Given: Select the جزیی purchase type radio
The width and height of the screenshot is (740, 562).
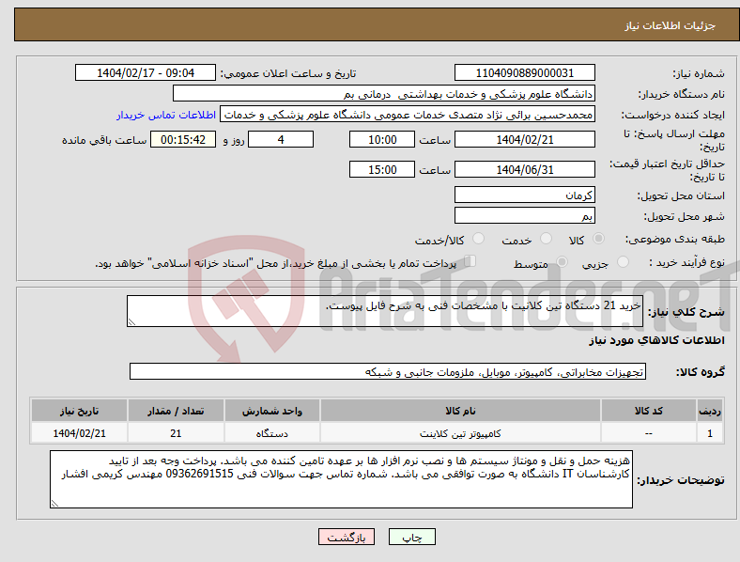Looking at the screenshot, I should 623,261.
